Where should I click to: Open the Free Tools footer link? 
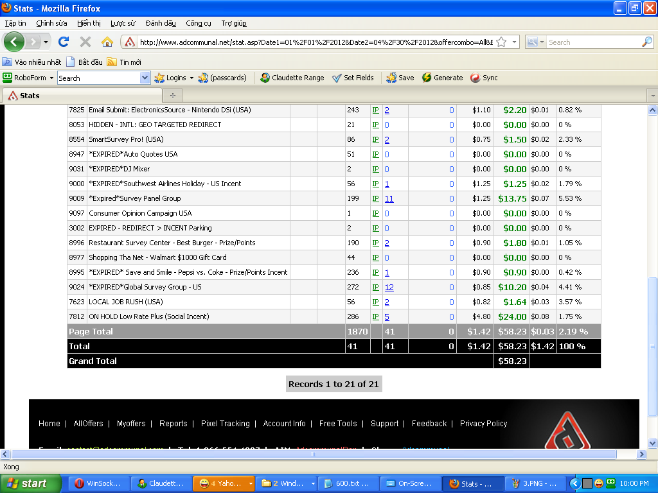click(x=338, y=424)
